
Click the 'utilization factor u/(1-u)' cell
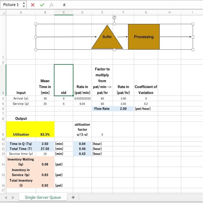coord(82,129)
